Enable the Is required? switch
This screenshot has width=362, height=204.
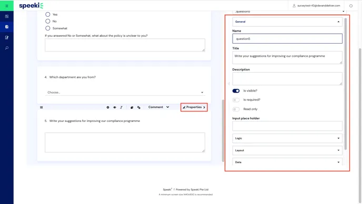[x=236, y=100]
